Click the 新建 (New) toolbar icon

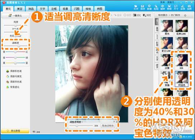[149, 7]
